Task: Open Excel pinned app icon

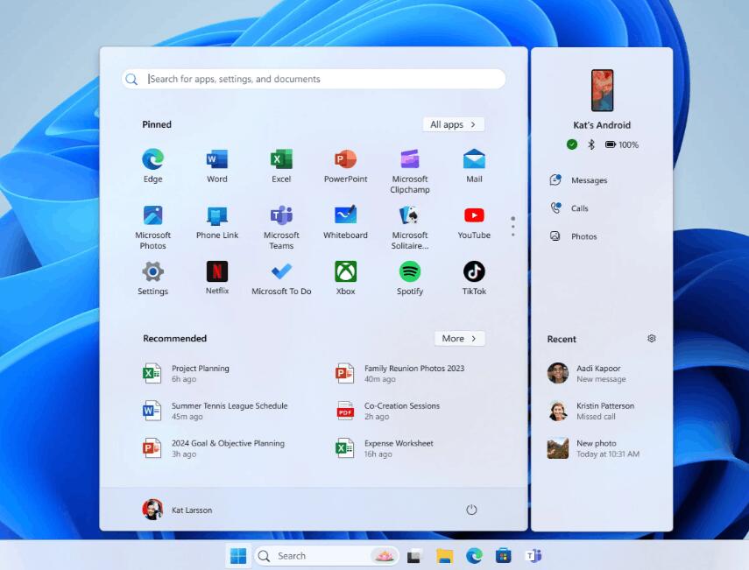Action: coord(281,165)
